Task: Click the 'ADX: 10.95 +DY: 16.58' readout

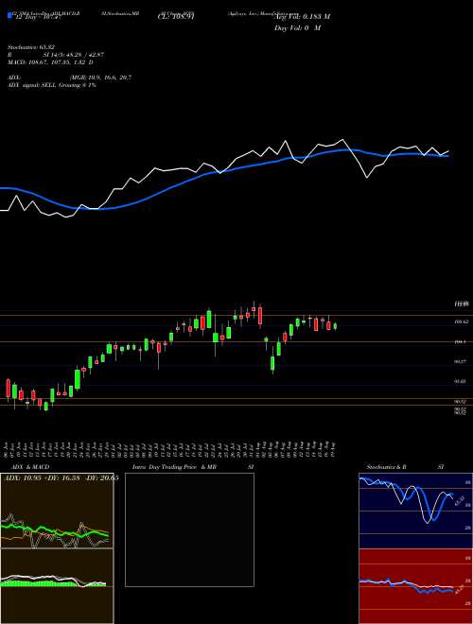Action: (40, 477)
